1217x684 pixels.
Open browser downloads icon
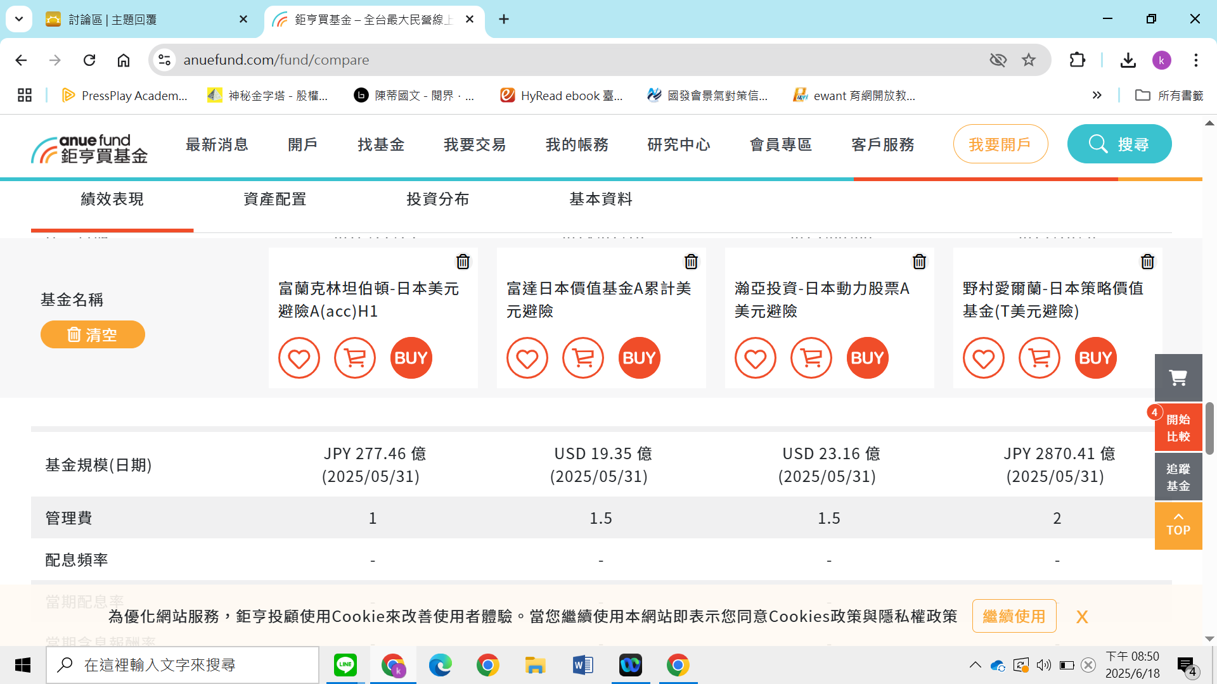coord(1128,60)
